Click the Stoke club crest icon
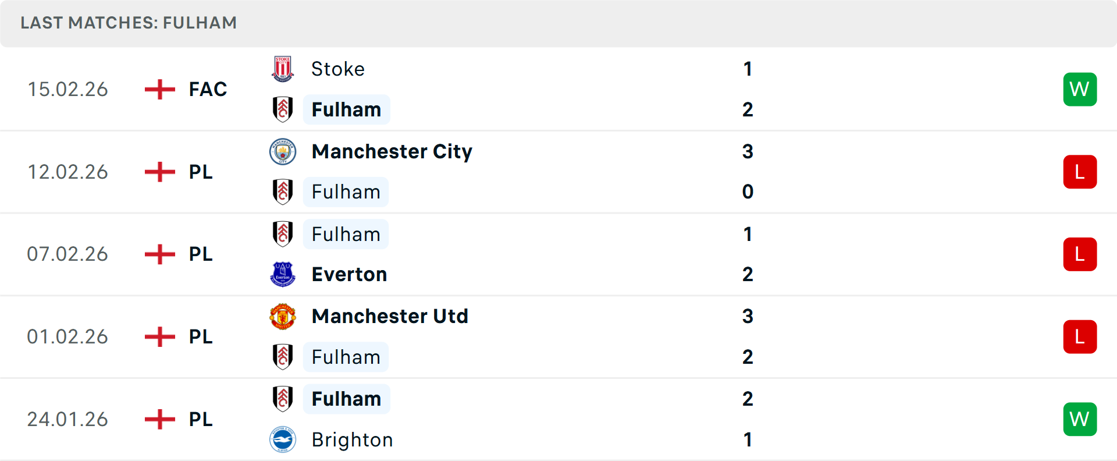 (x=283, y=68)
